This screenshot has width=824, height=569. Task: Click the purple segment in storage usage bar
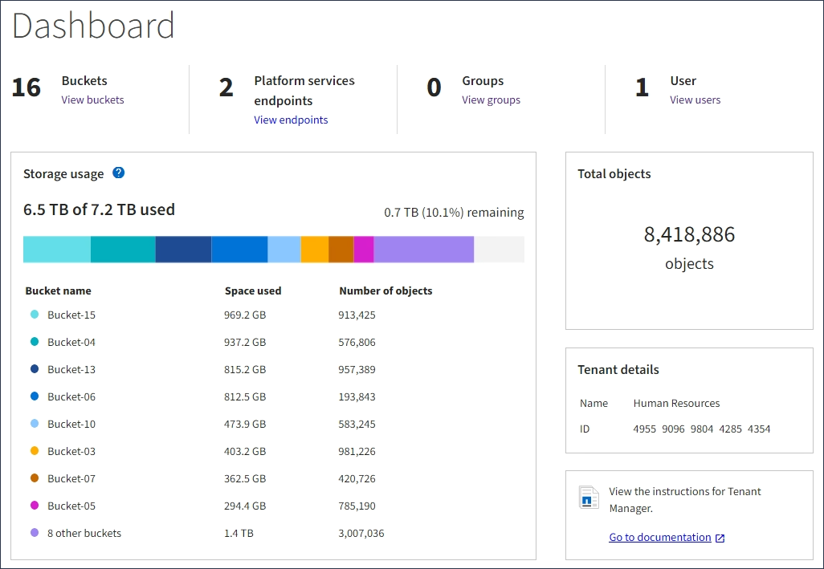click(423, 250)
